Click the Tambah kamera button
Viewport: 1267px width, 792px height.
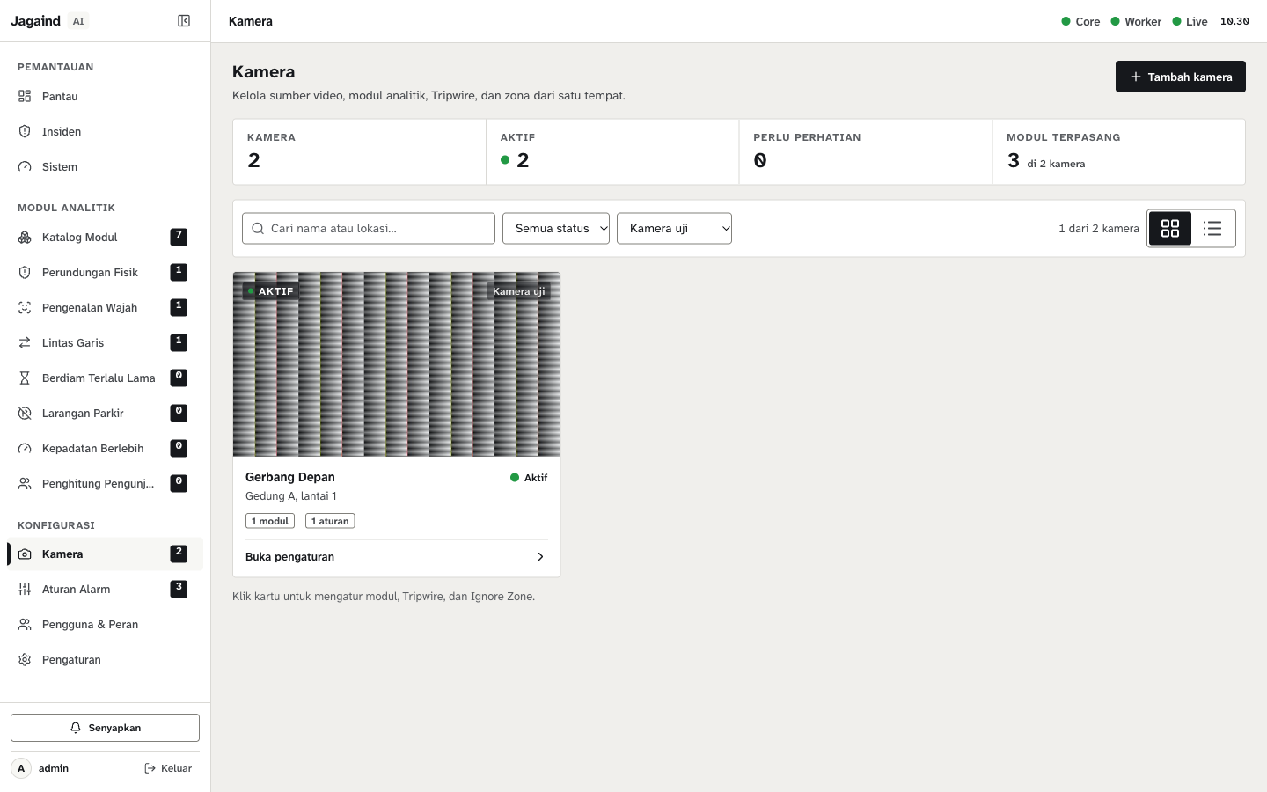tap(1181, 77)
